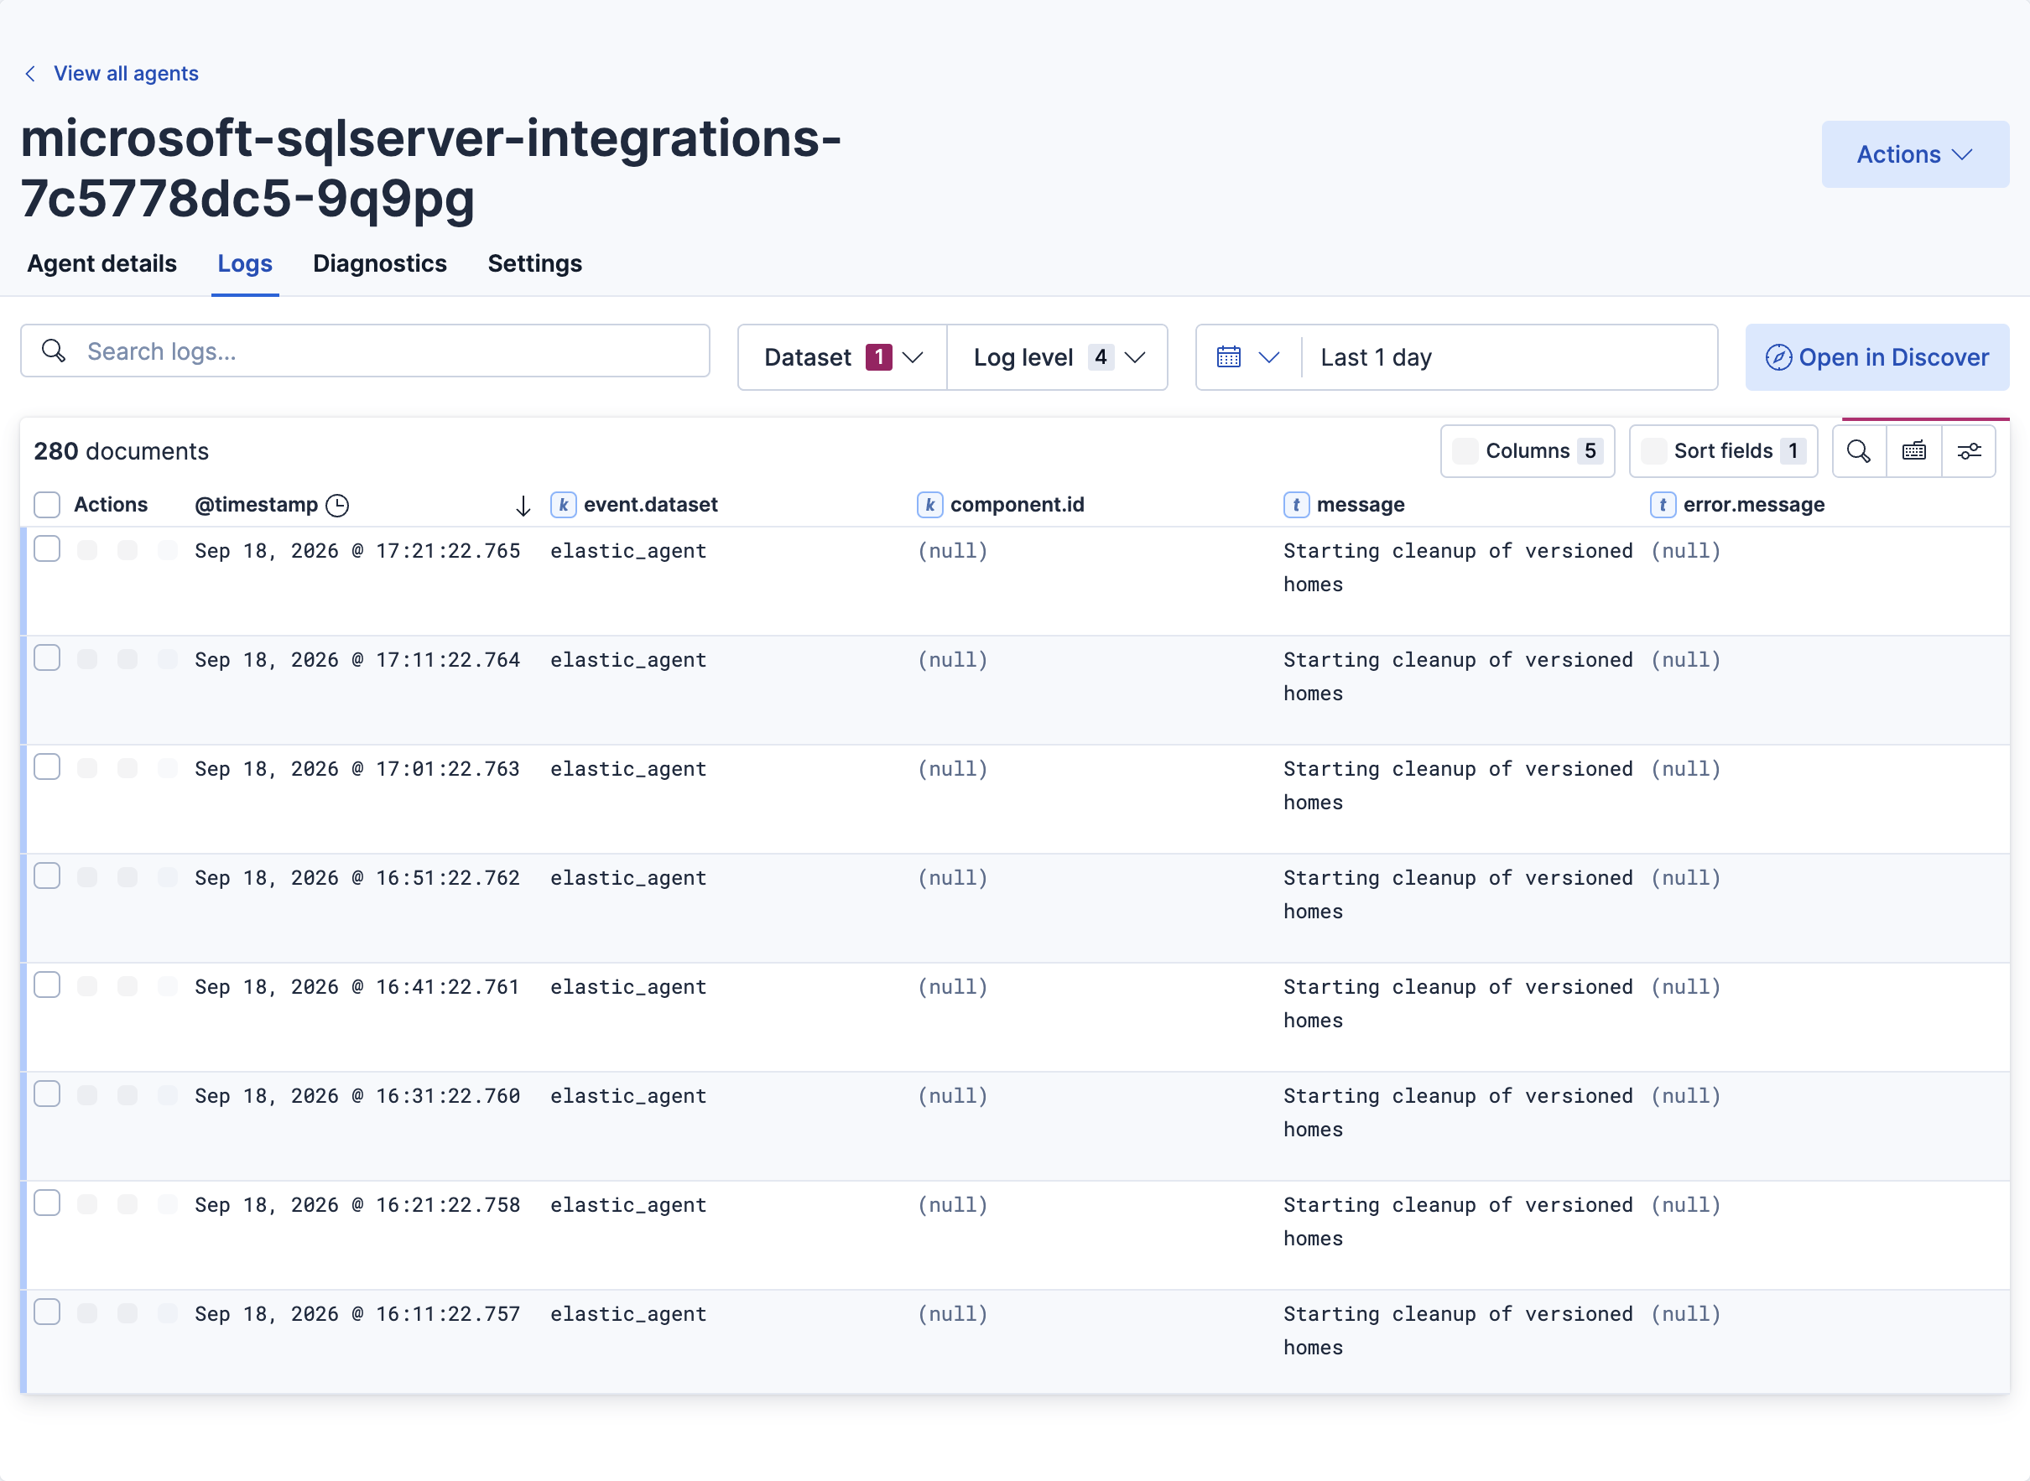Open the Columns selector button
This screenshot has height=1481, width=2030.
[1527, 451]
